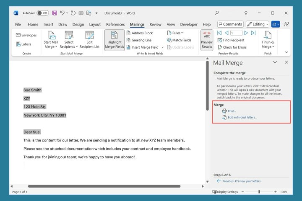Toggle Preview Results button
The image size is (302, 201).
pos(207,40)
